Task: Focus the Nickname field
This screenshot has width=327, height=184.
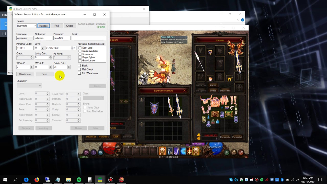Action: [43, 38]
